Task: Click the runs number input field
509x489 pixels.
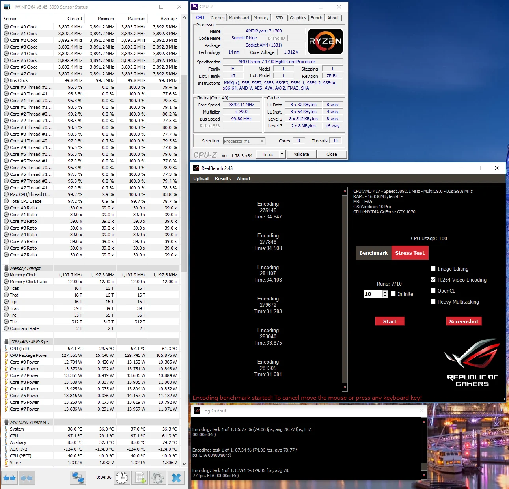Action: (x=373, y=294)
